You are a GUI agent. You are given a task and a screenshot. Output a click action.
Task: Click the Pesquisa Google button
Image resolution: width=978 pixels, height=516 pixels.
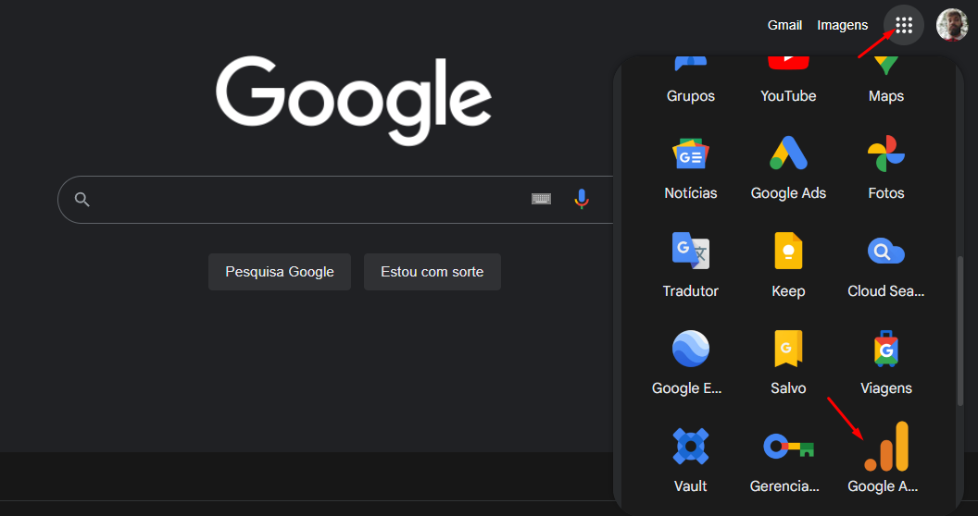[280, 271]
